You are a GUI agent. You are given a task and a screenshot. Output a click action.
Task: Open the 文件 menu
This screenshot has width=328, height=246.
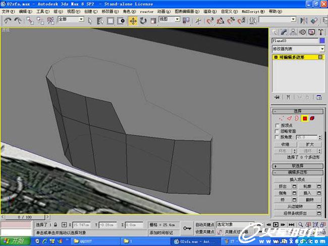tap(8, 12)
